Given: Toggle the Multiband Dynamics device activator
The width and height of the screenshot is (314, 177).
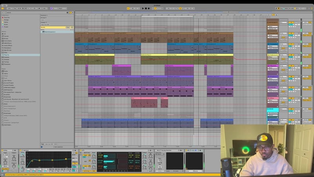Looking at the screenshot, I should click(x=81, y=150).
